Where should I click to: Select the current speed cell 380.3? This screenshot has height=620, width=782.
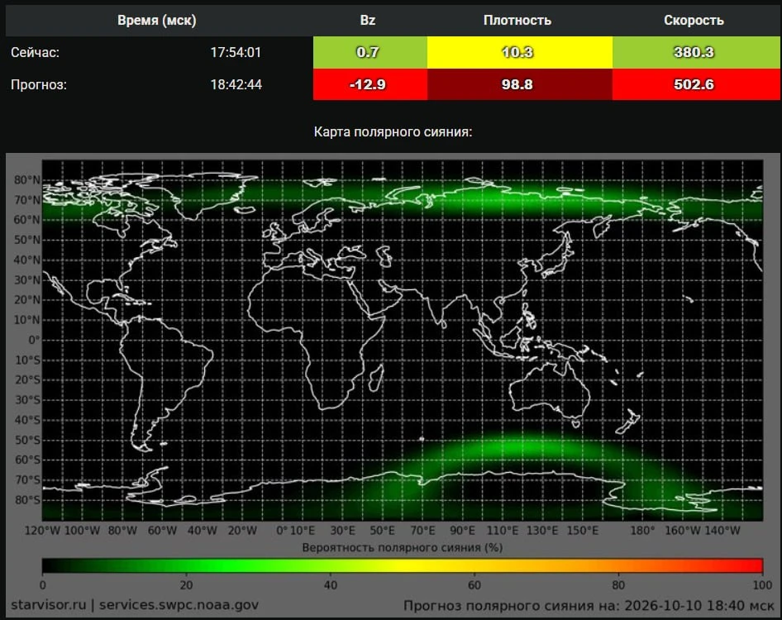pos(696,52)
